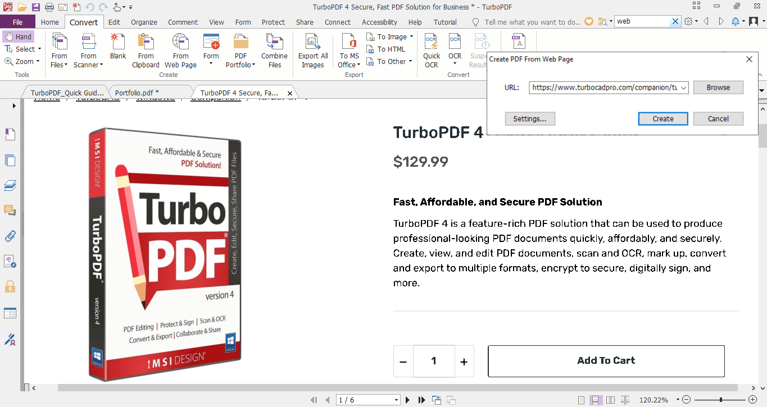This screenshot has height=407, width=767.
Task: Open the Combine Files tool
Action: (x=274, y=49)
